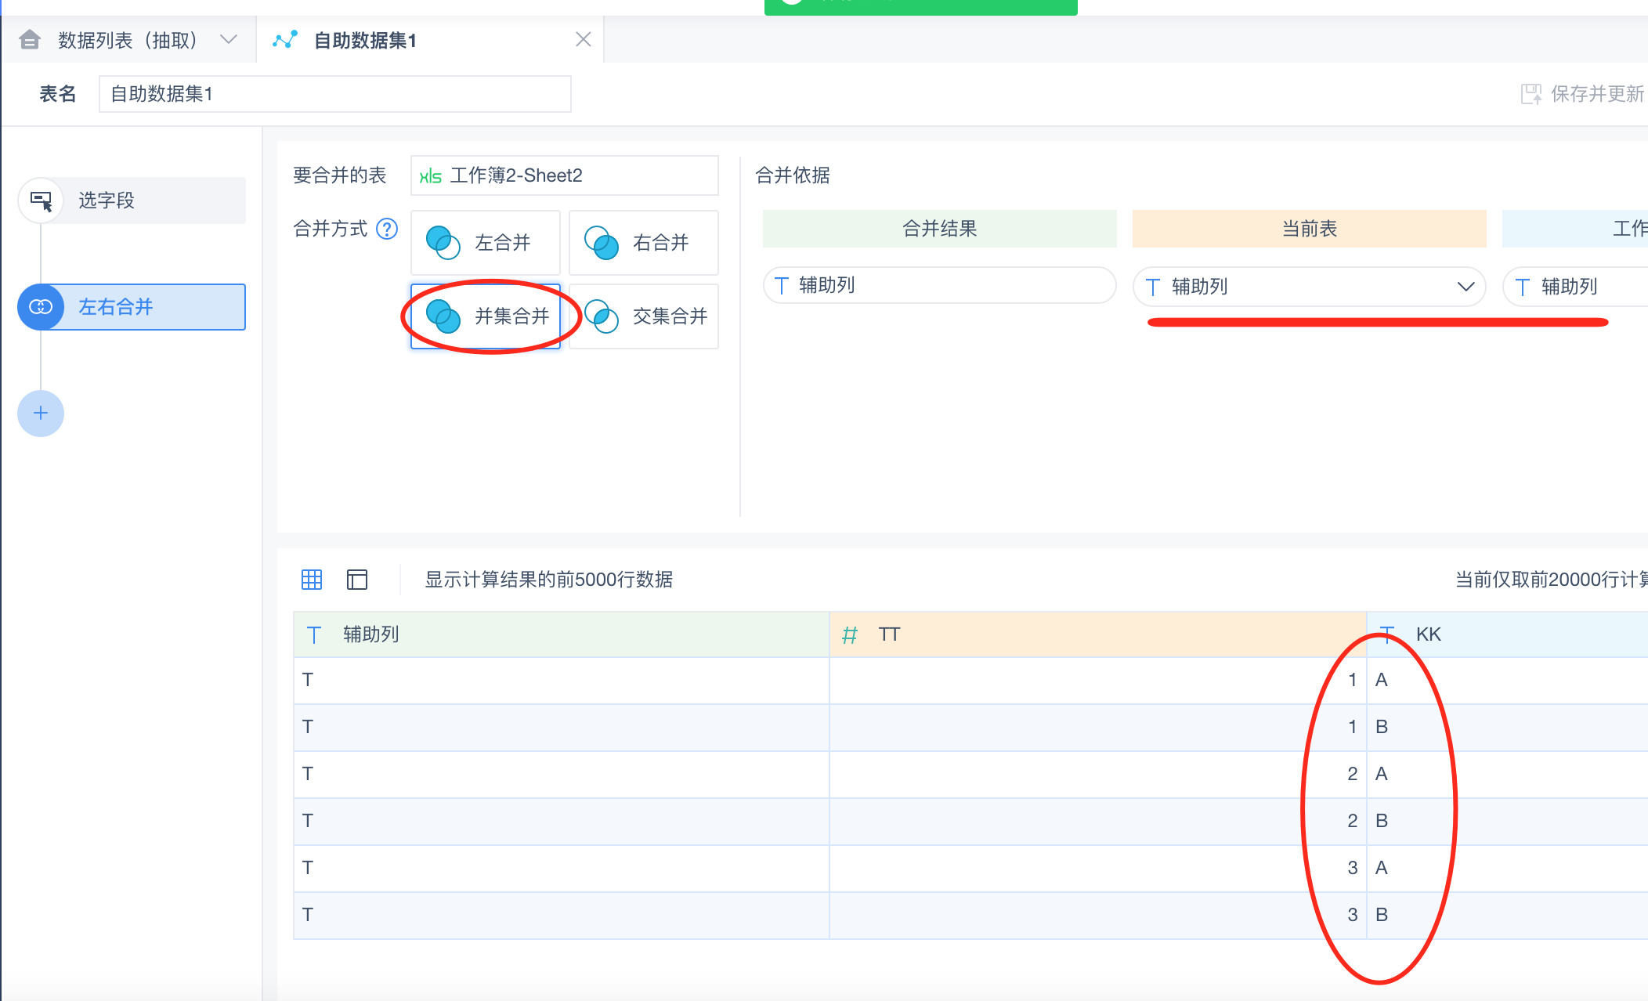The width and height of the screenshot is (1648, 1001).
Task: Switch to the 自助数据集1 tab
Action: click(x=365, y=40)
